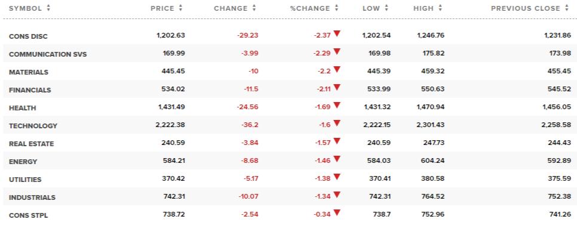The height and width of the screenshot is (250, 577).
Task: Open UTILITIES sector details
Action: (x=25, y=180)
